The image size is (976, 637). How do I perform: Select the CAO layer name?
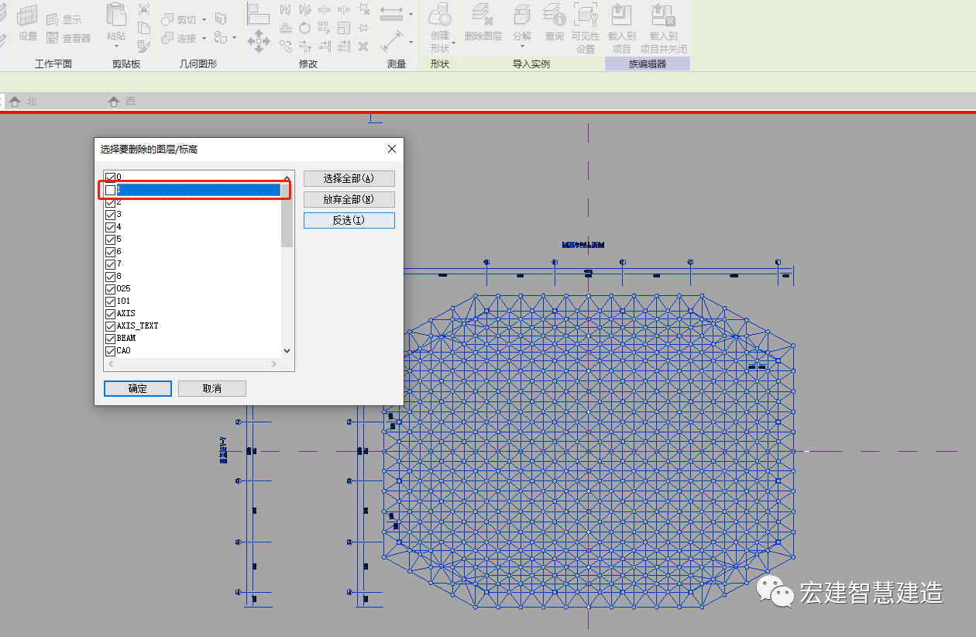click(123, 351)
